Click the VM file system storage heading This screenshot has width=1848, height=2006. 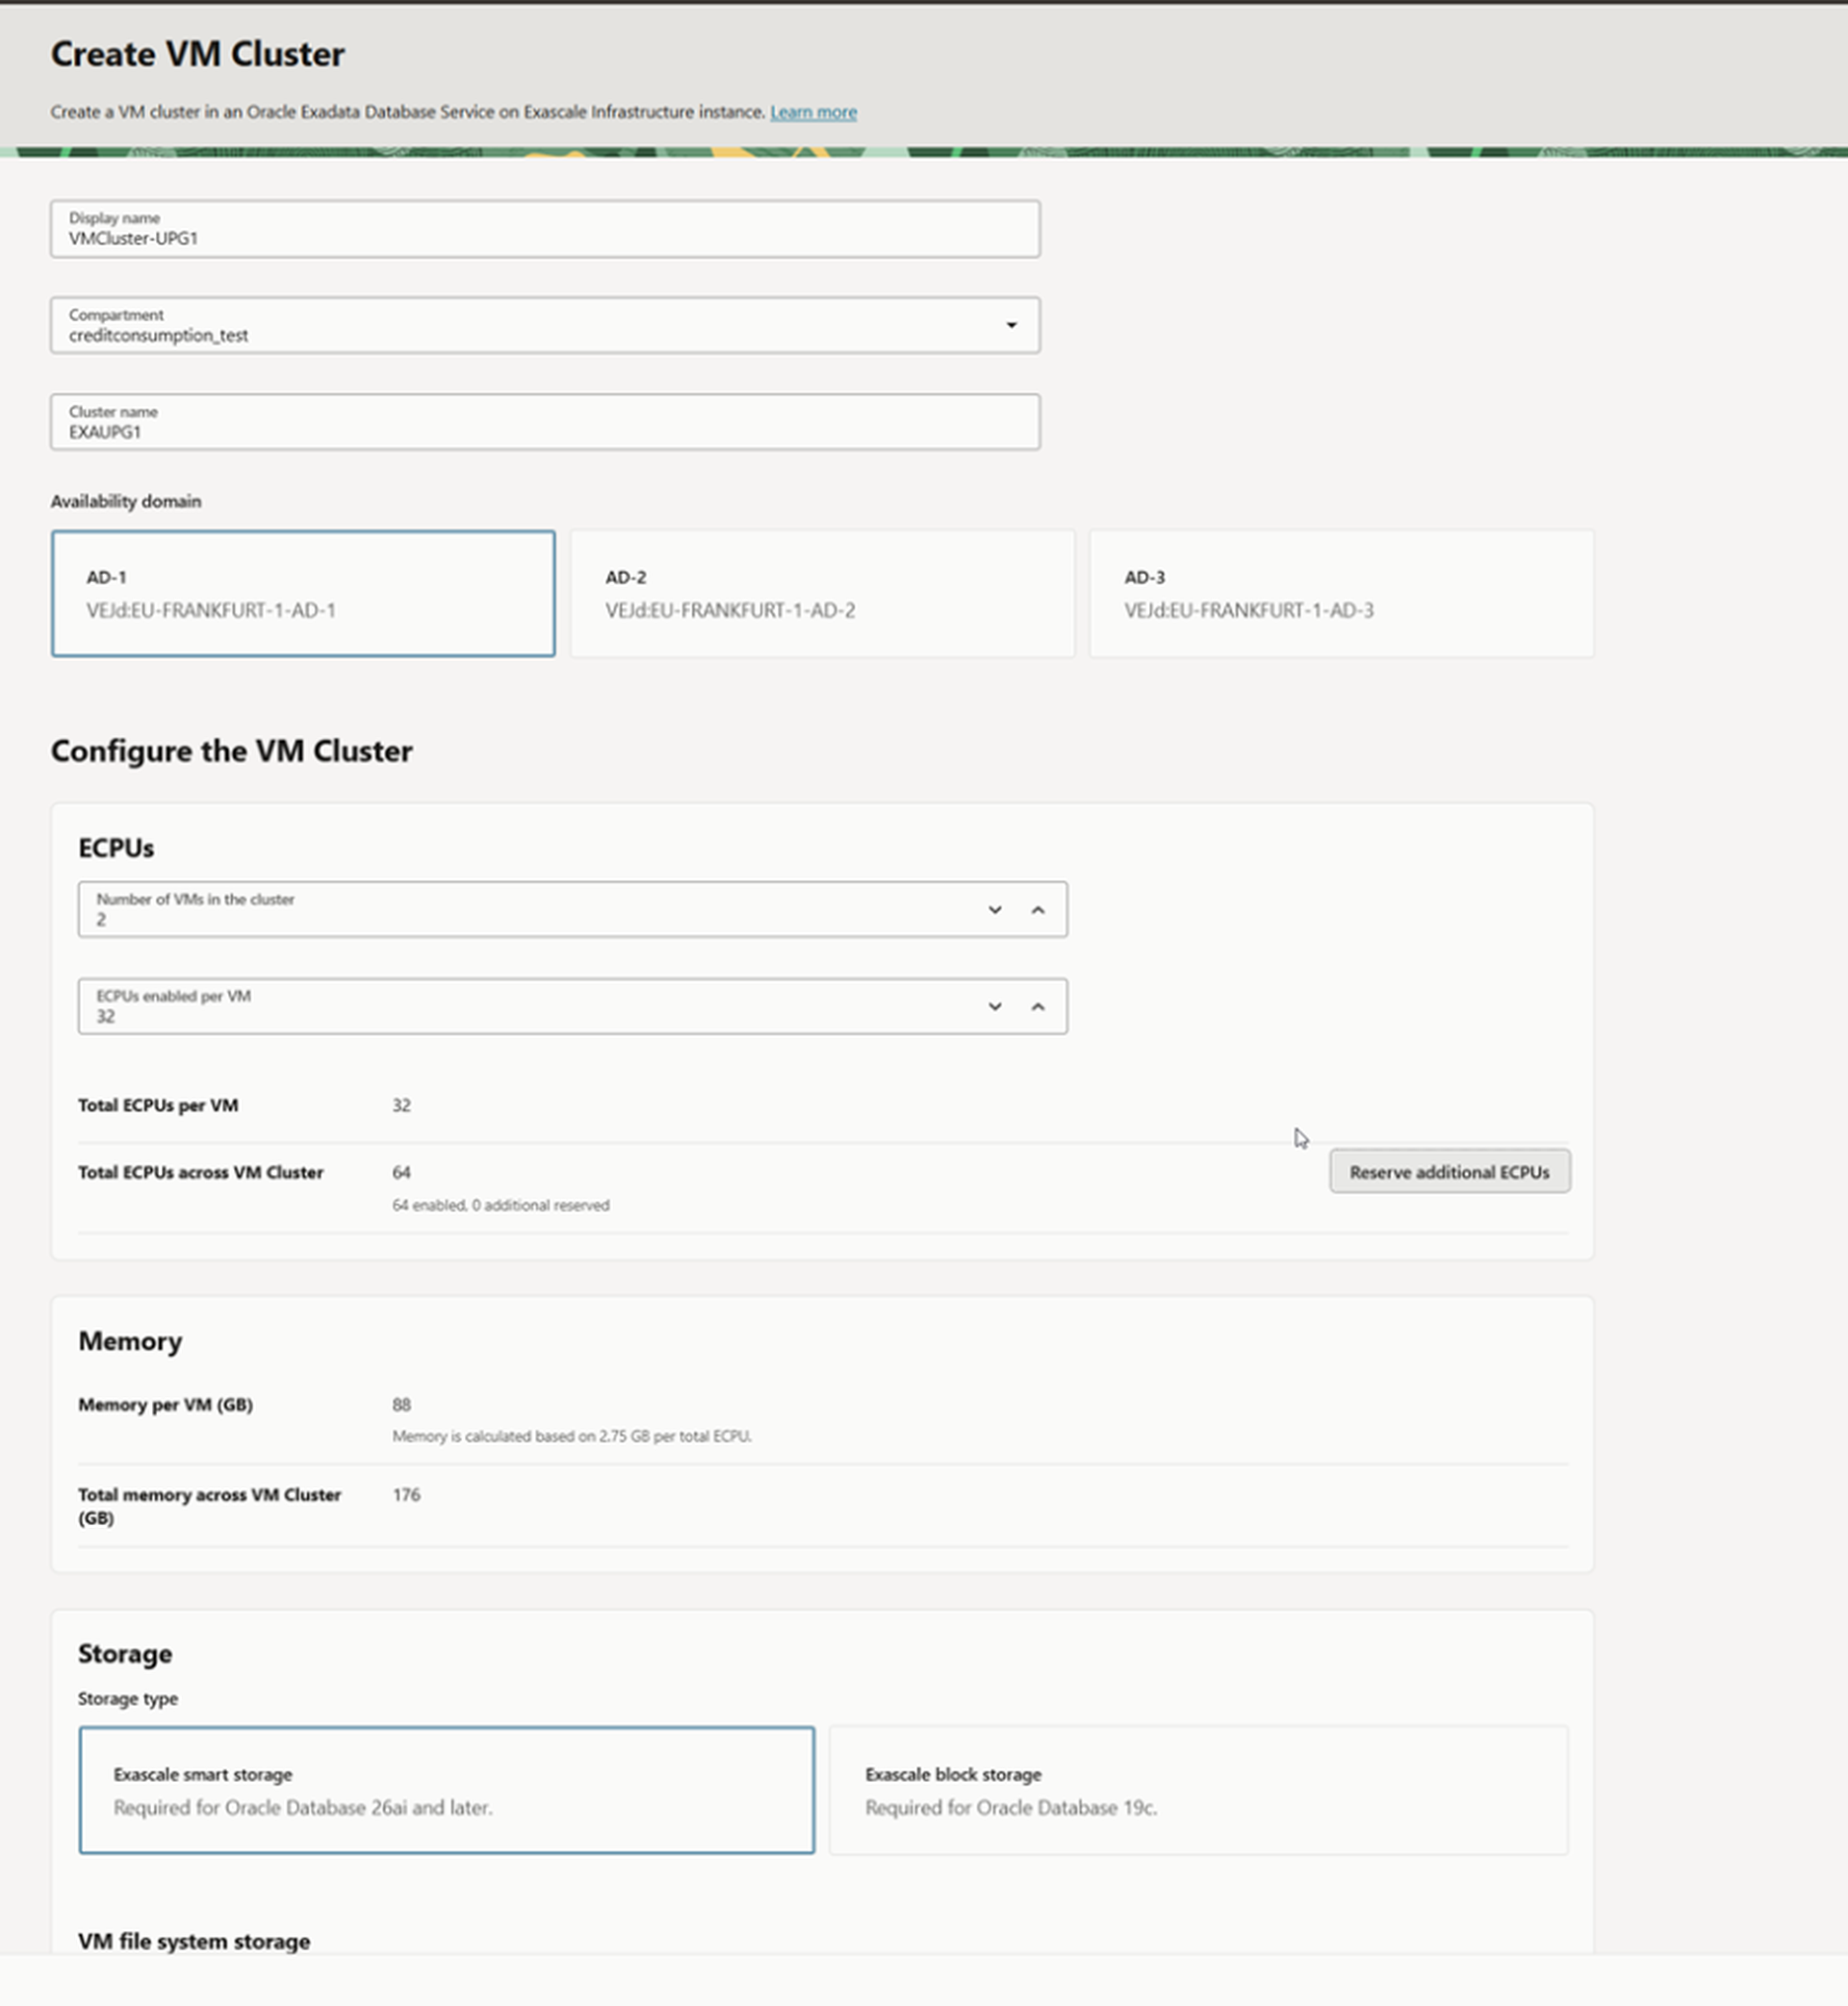click(194, 1941)
